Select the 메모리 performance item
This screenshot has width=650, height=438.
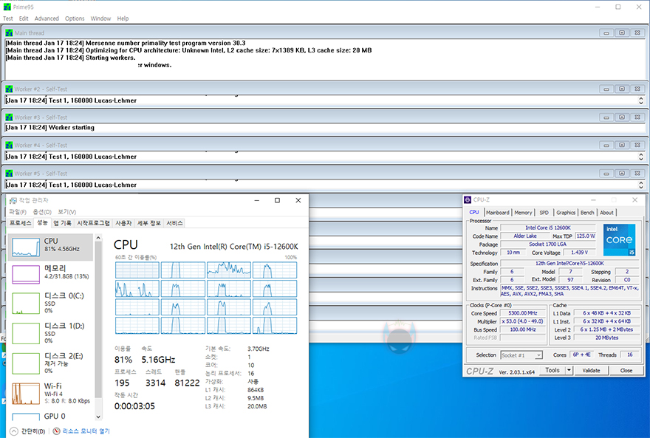tap(50, 274)
